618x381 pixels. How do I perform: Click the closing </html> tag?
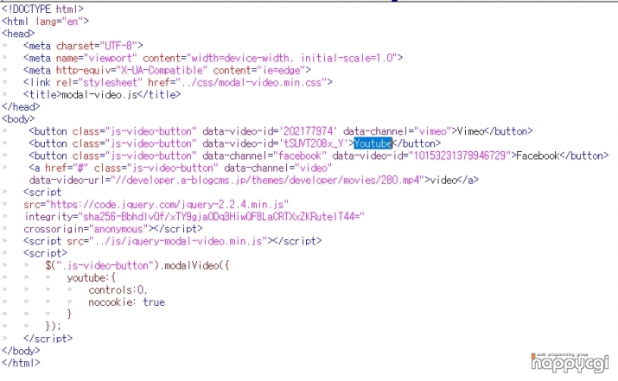[21, 363]
